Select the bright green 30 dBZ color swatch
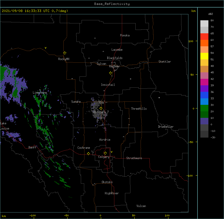The image size is (224, 219). [x=204, y=108]
